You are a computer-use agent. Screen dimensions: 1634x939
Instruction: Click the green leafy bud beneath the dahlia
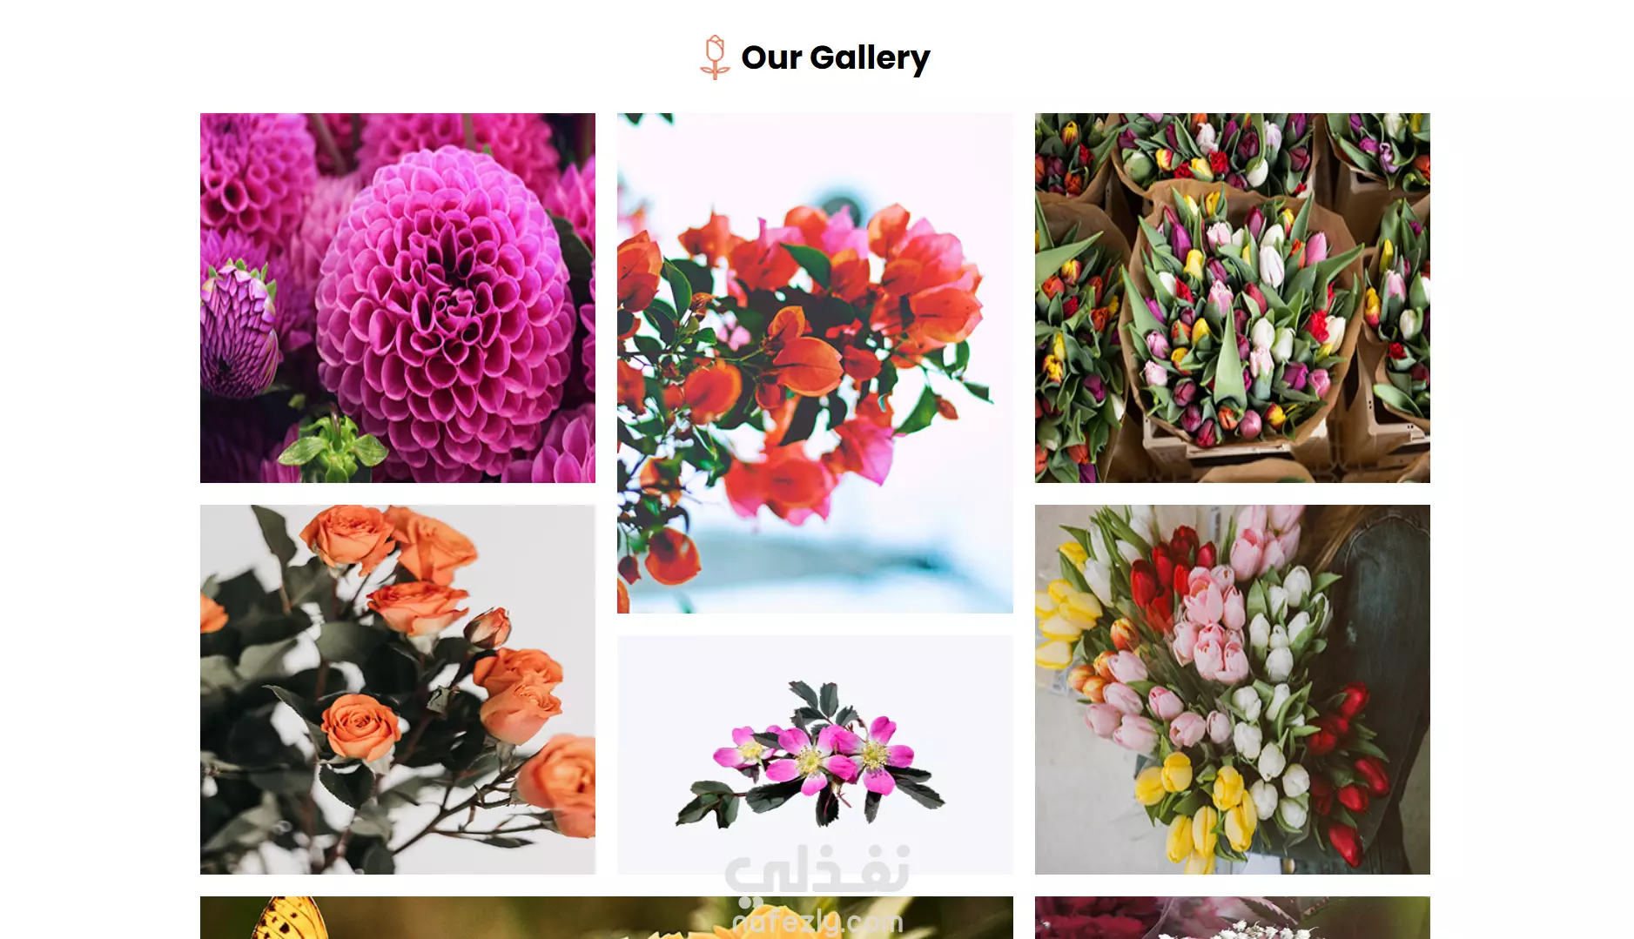click(x=332, y=447)
